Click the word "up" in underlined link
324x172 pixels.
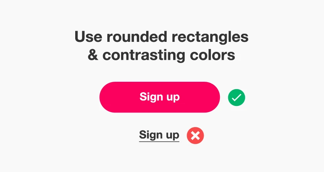tap(172, 136)
